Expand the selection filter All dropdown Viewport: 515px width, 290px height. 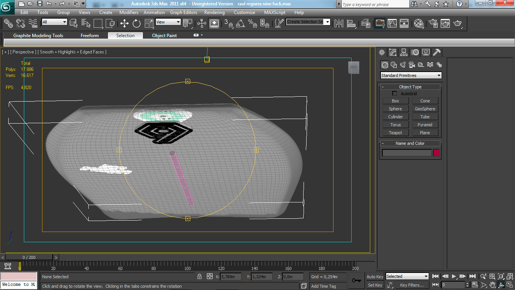coord(54,22)
